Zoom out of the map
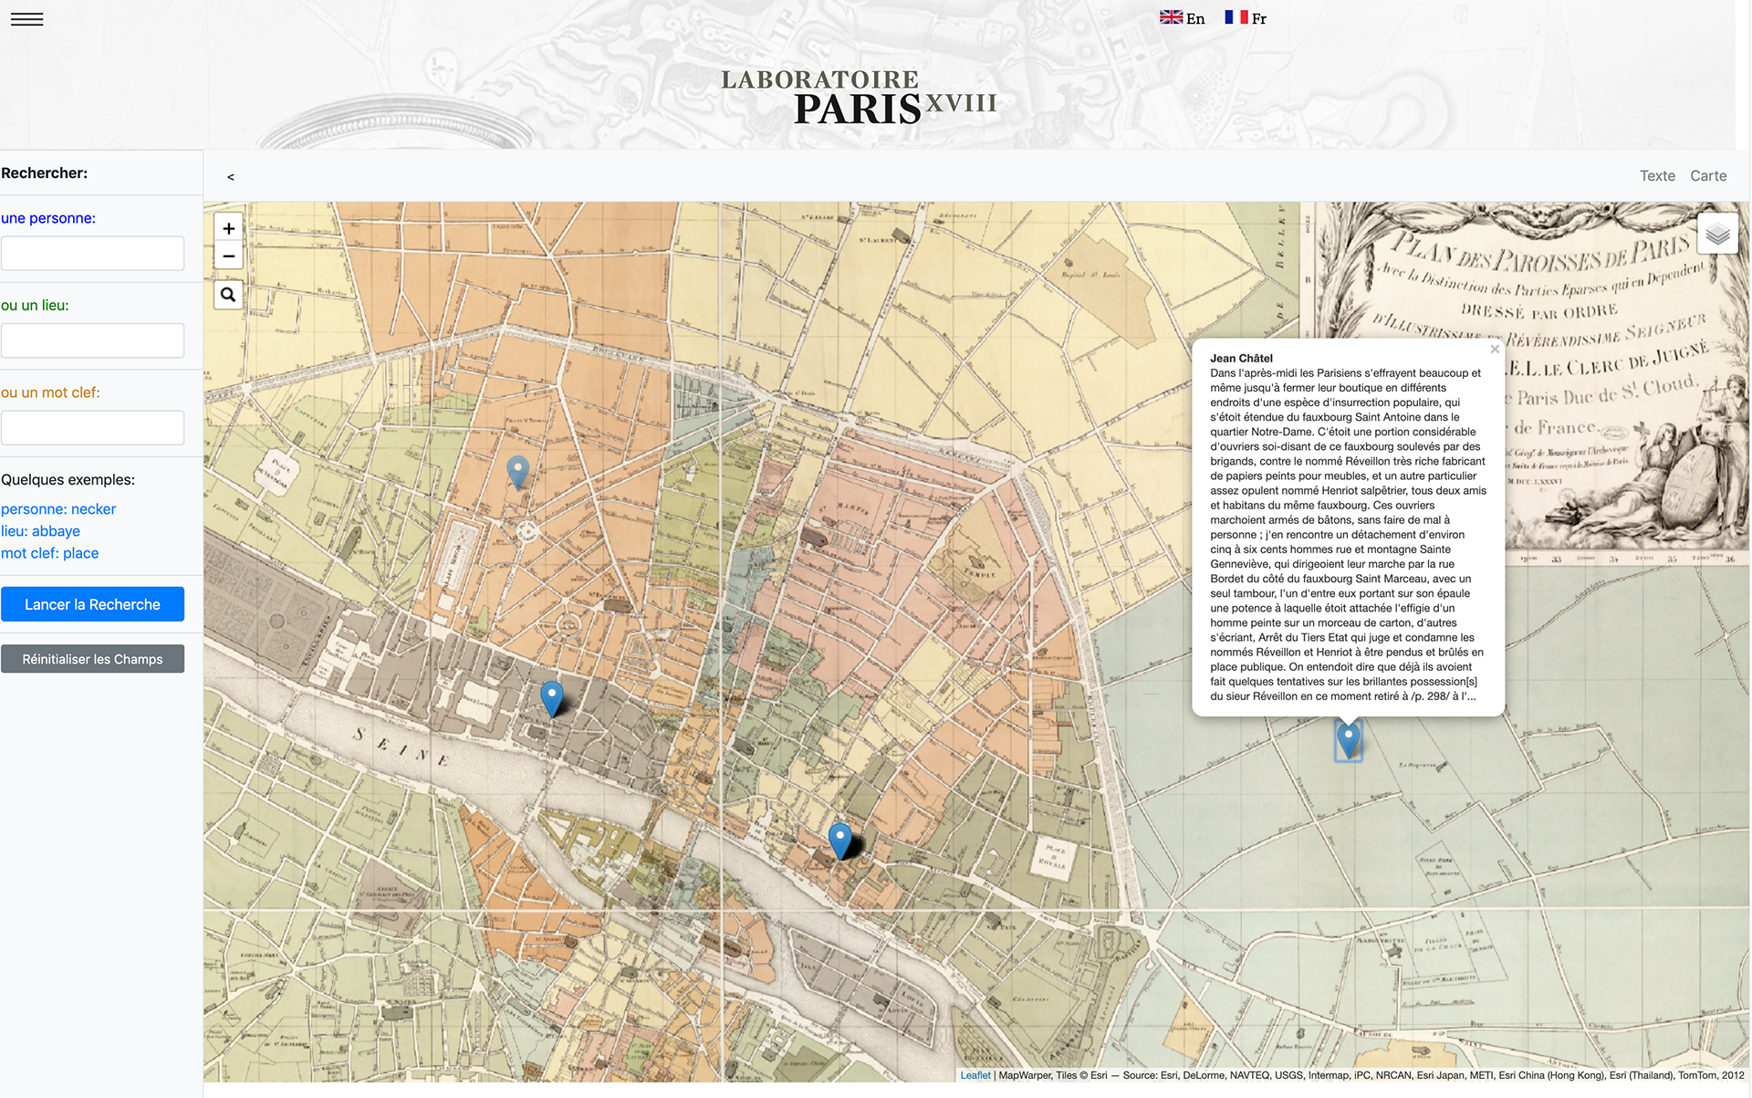 [229, 256]
